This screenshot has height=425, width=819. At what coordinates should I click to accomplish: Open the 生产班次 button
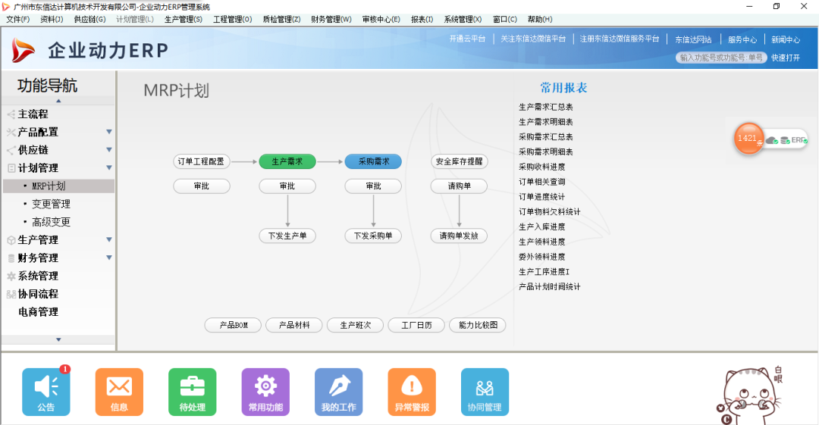355,325
